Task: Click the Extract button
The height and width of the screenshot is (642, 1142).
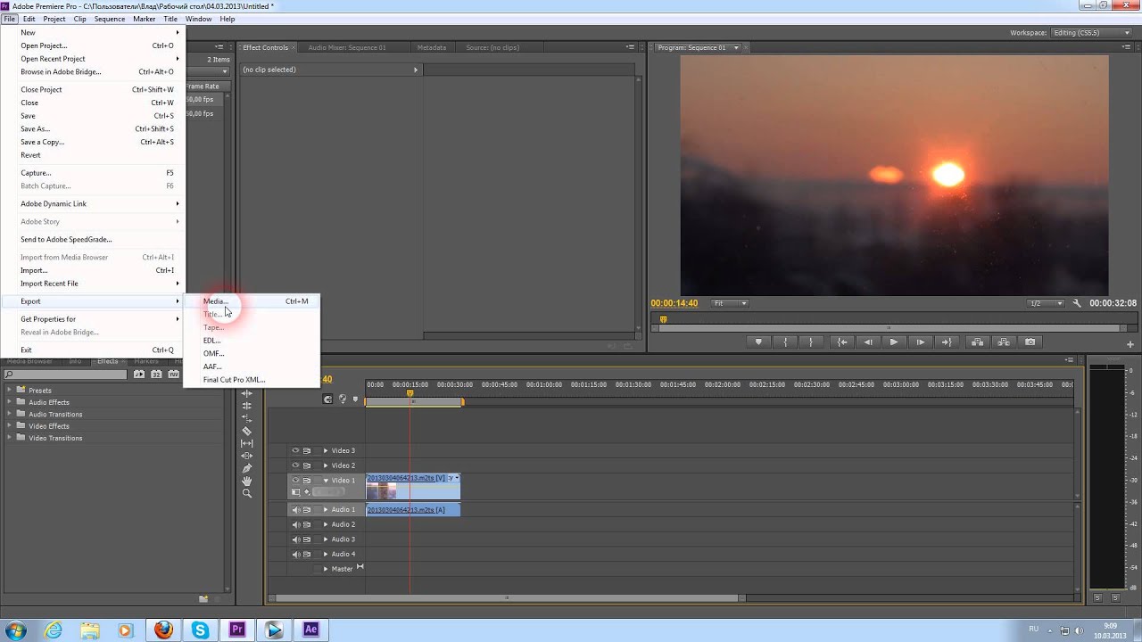Action: (1004, 342)
